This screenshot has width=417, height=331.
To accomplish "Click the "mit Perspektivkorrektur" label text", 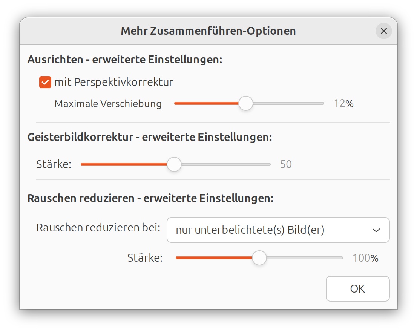I will tap(113, 82).
